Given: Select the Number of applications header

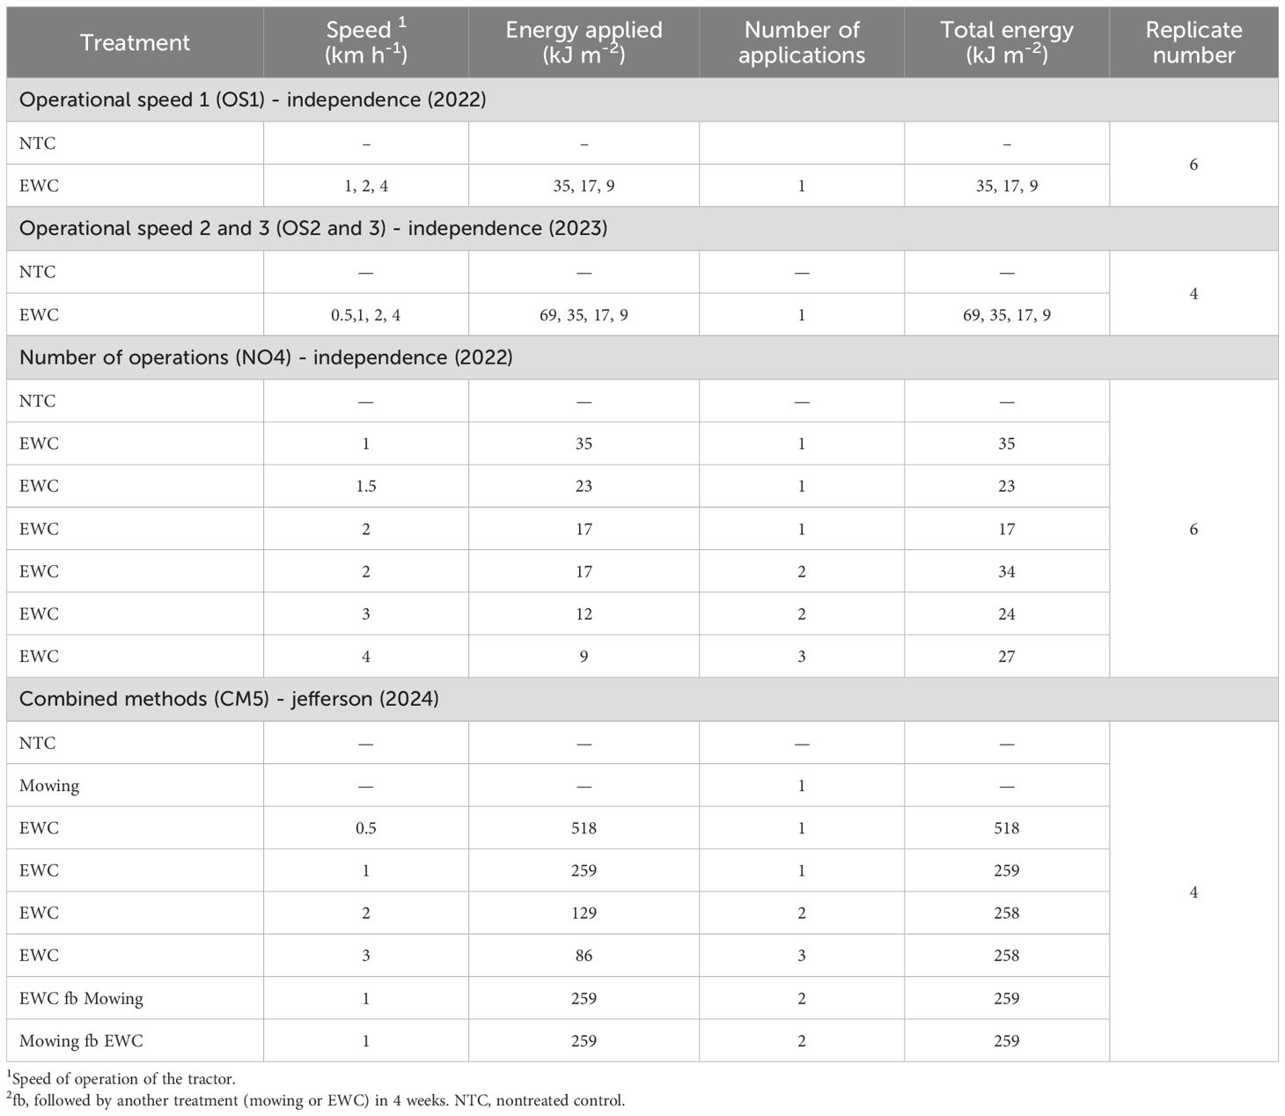Looking at the screenshot, I should point(801,42).
